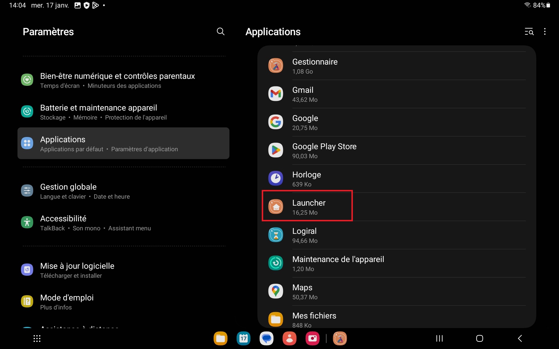Open the filter and search apps icon

(529, 32)
